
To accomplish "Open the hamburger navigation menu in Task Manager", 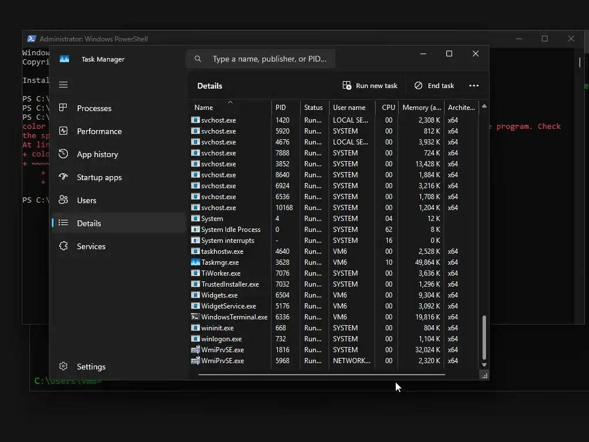I will click(63, 85).
